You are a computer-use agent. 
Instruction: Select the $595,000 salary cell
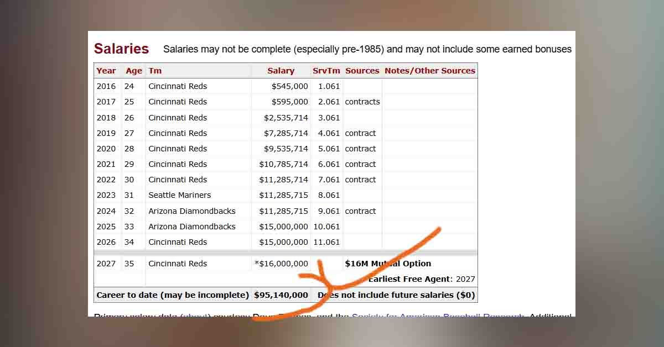(x=289, y=102)
